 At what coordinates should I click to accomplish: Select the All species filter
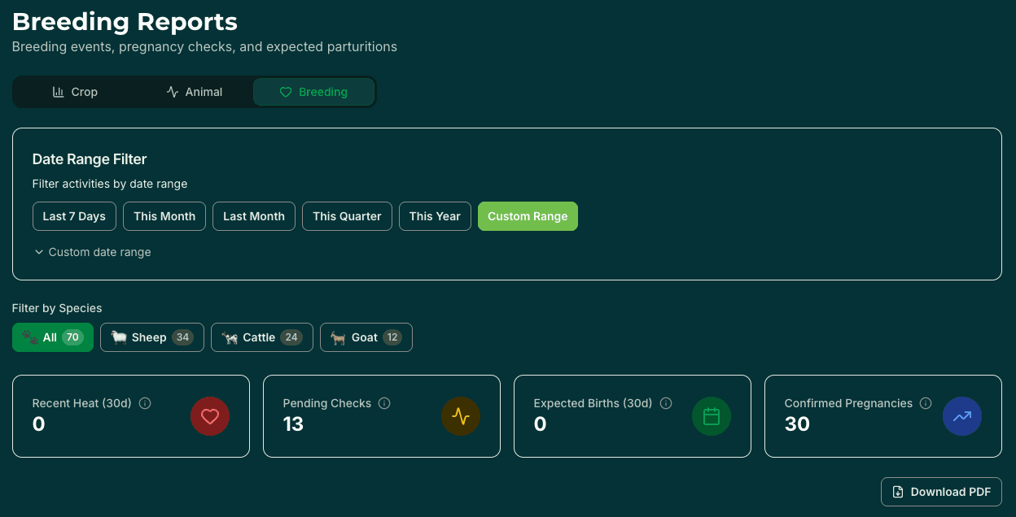[x=52, y=337]
